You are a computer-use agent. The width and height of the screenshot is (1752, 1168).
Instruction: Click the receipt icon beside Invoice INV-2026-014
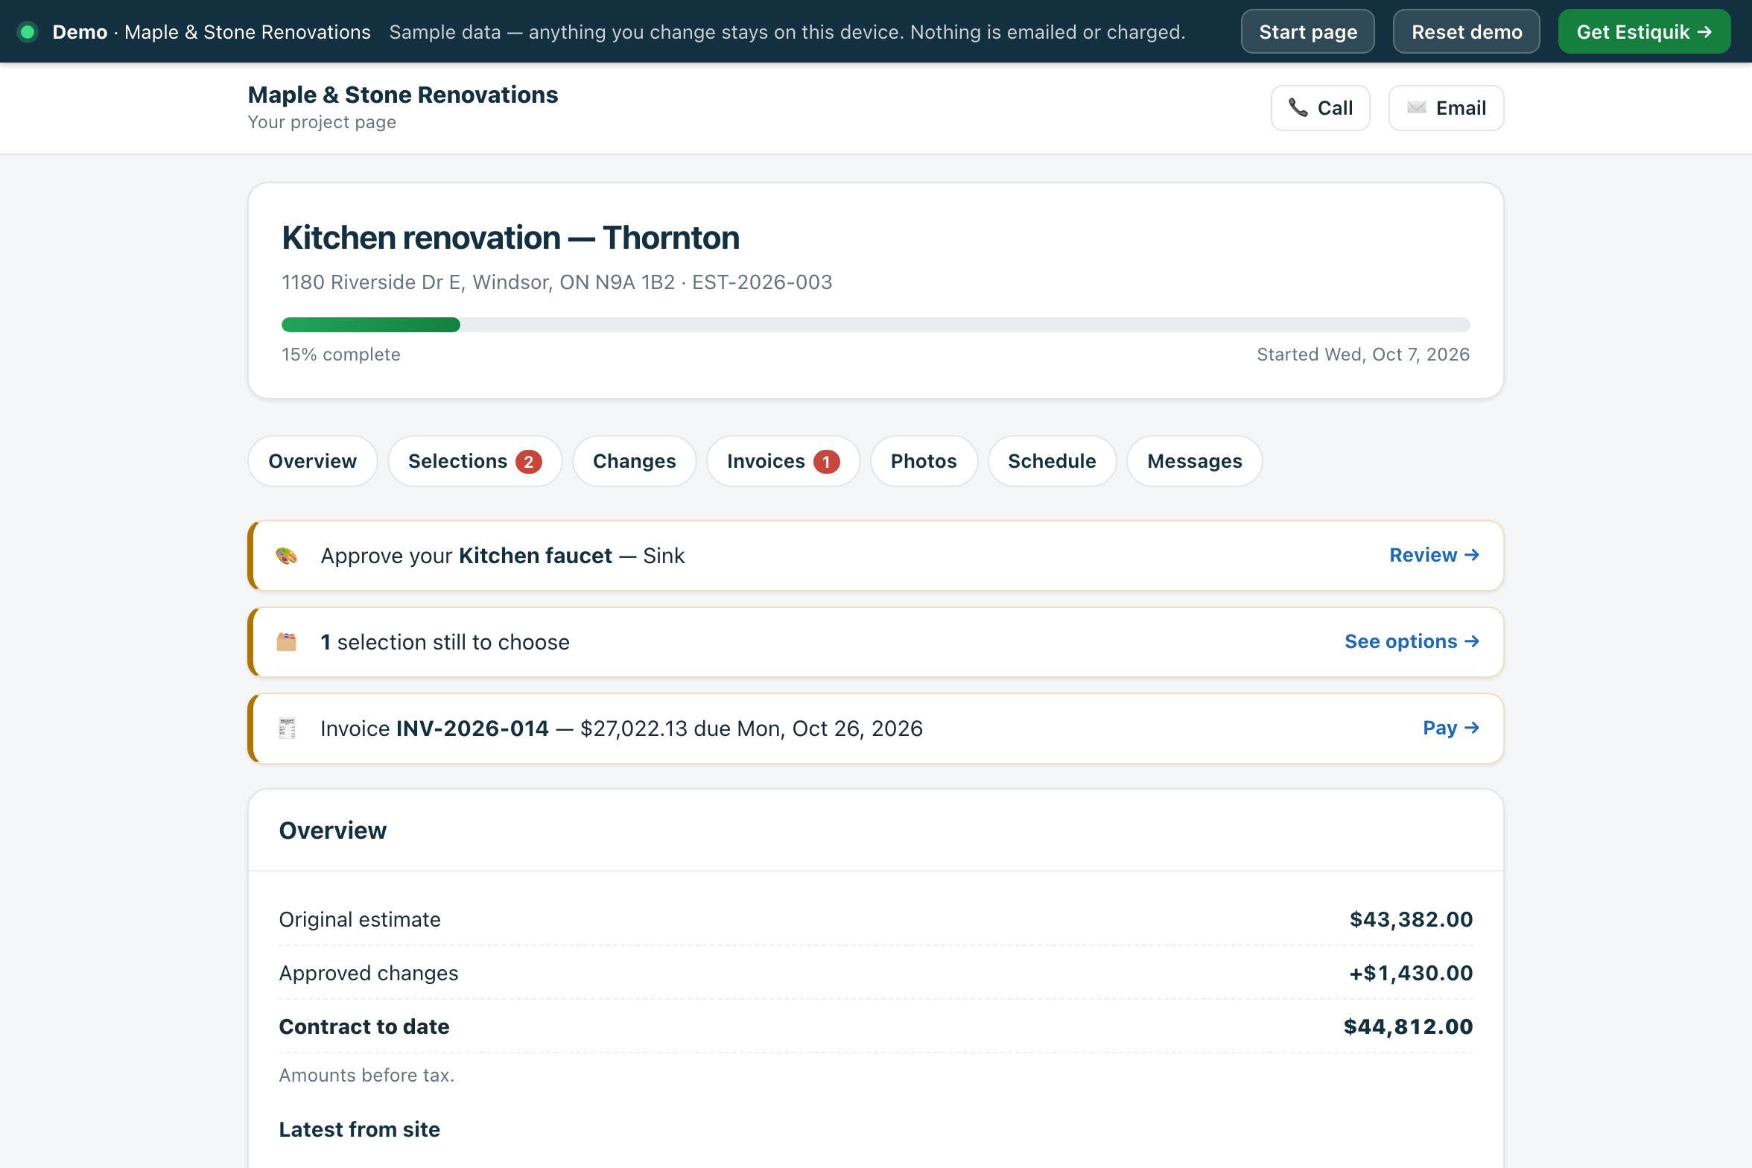click(x=287, y=729)
